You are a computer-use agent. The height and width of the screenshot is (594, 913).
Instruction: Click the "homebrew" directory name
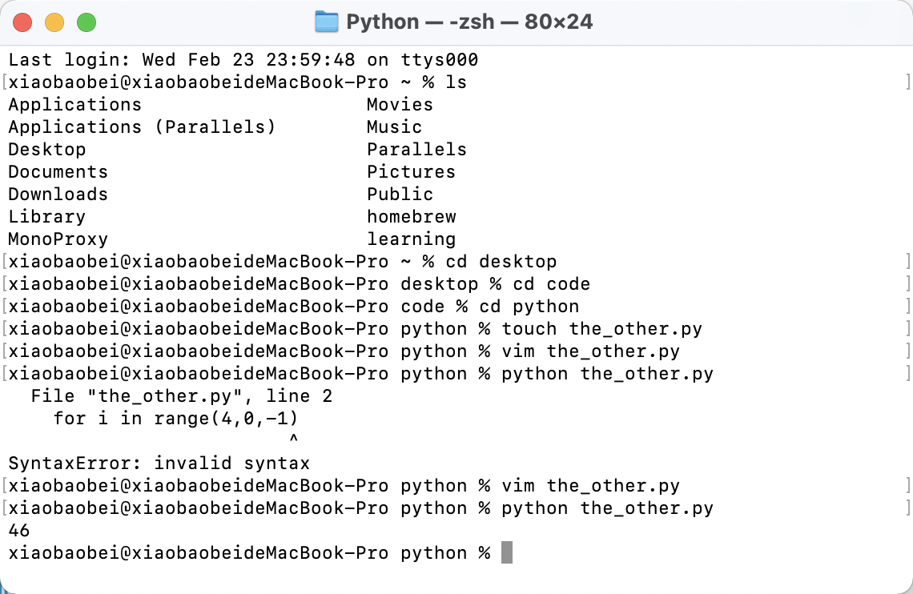tap(412, 217)
